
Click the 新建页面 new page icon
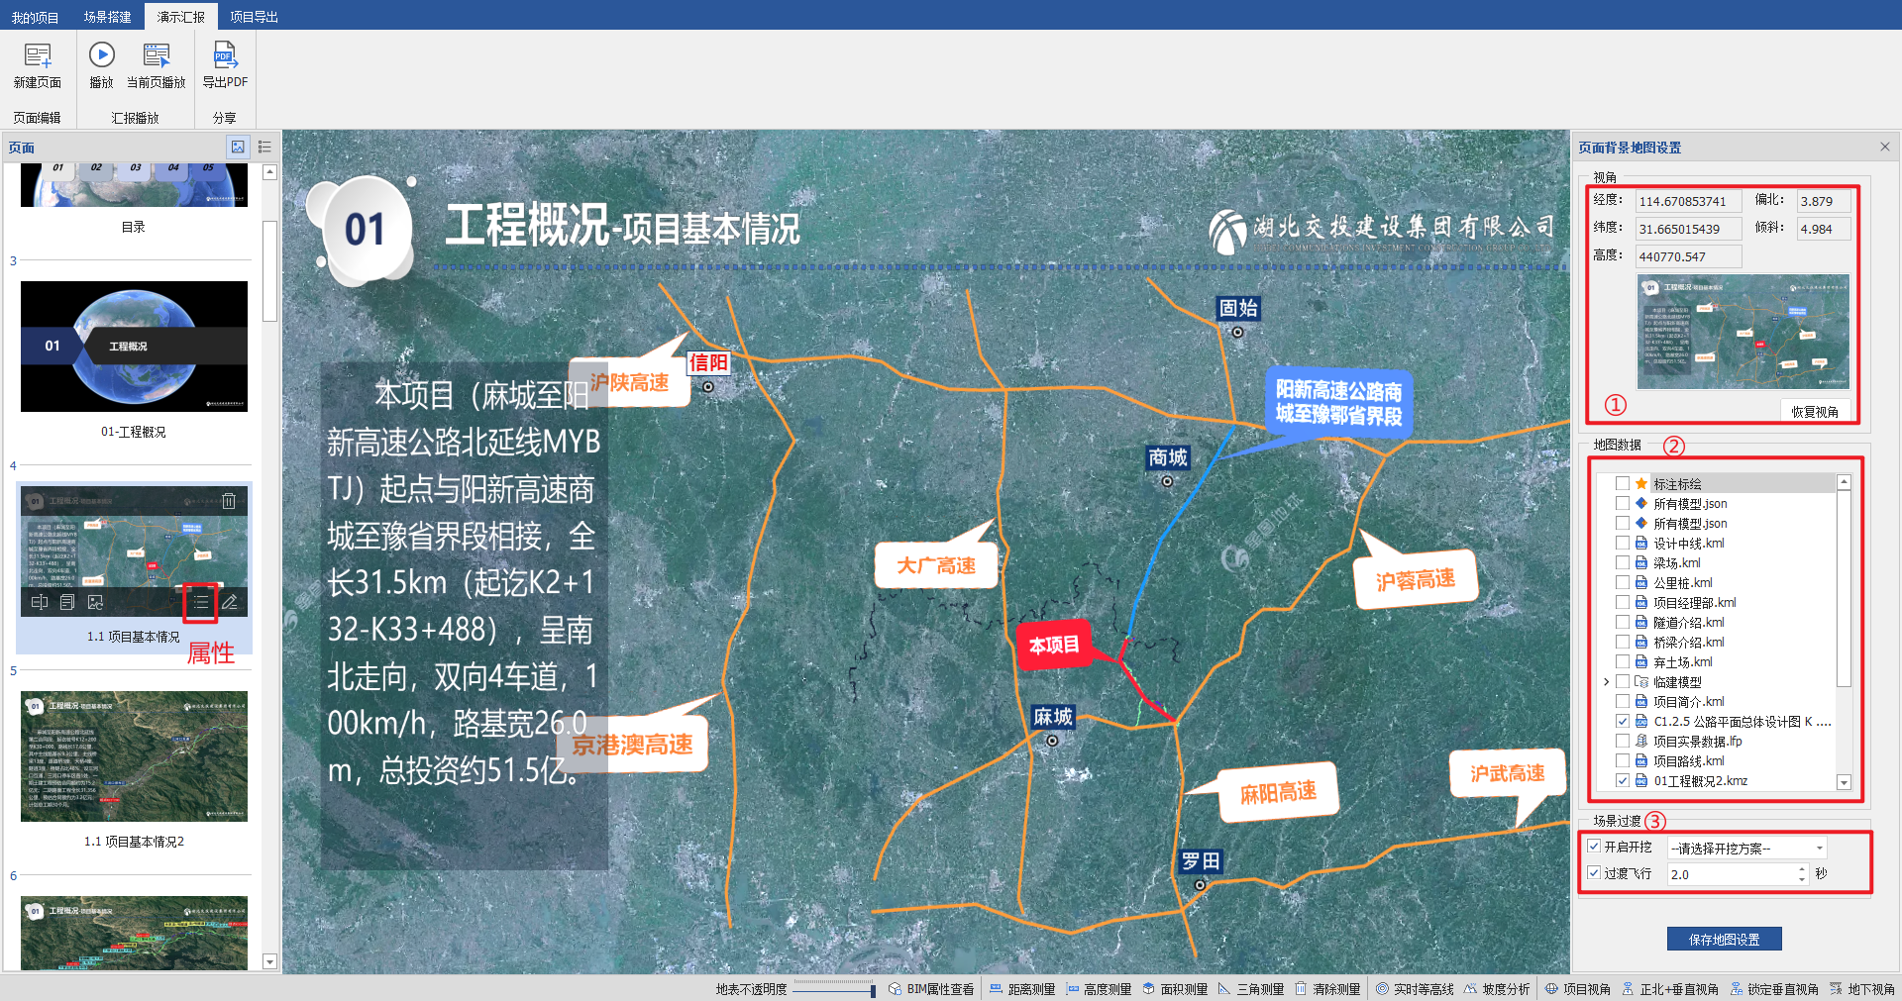click(38, 56)
